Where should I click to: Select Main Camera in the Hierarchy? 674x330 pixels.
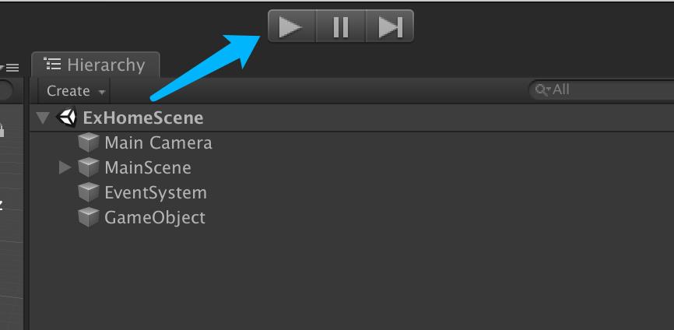(158, 142)
